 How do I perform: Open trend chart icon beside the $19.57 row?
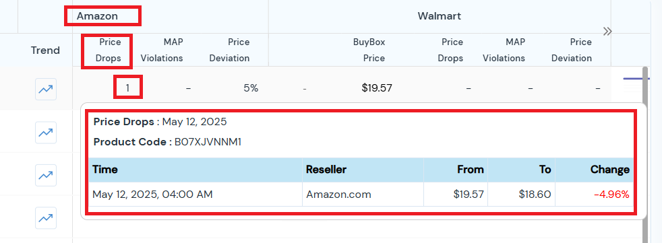pos(46,90)
